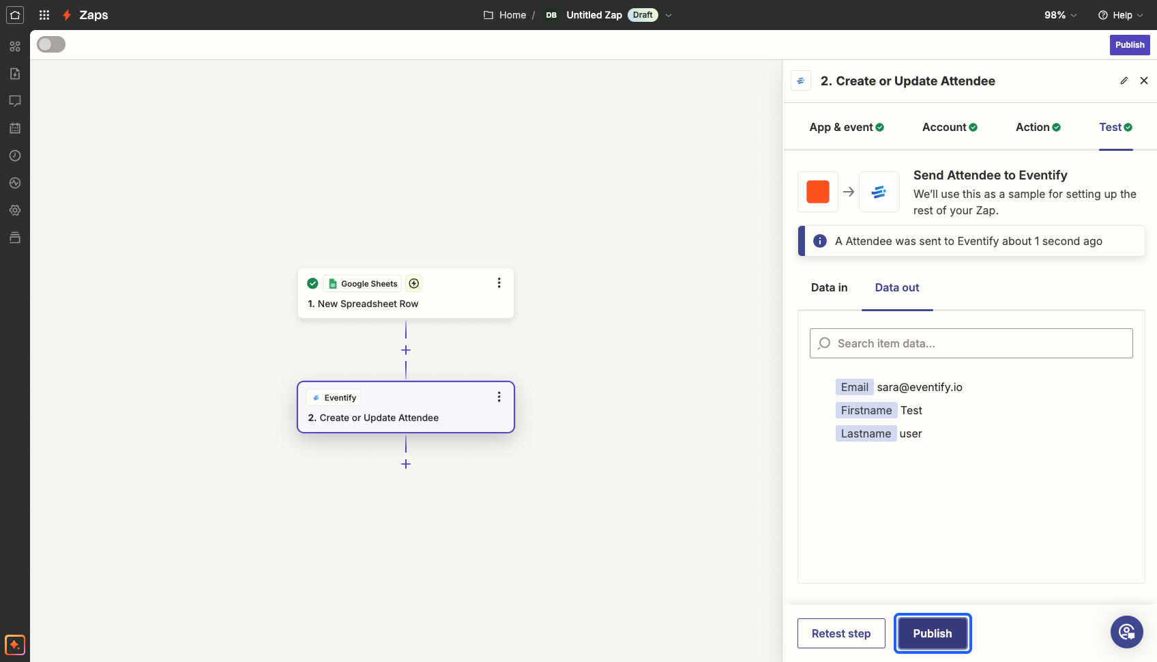Screen dimensions: 1157x662
Task: Open the home icon in top-left corner
Action: (15, 15)
